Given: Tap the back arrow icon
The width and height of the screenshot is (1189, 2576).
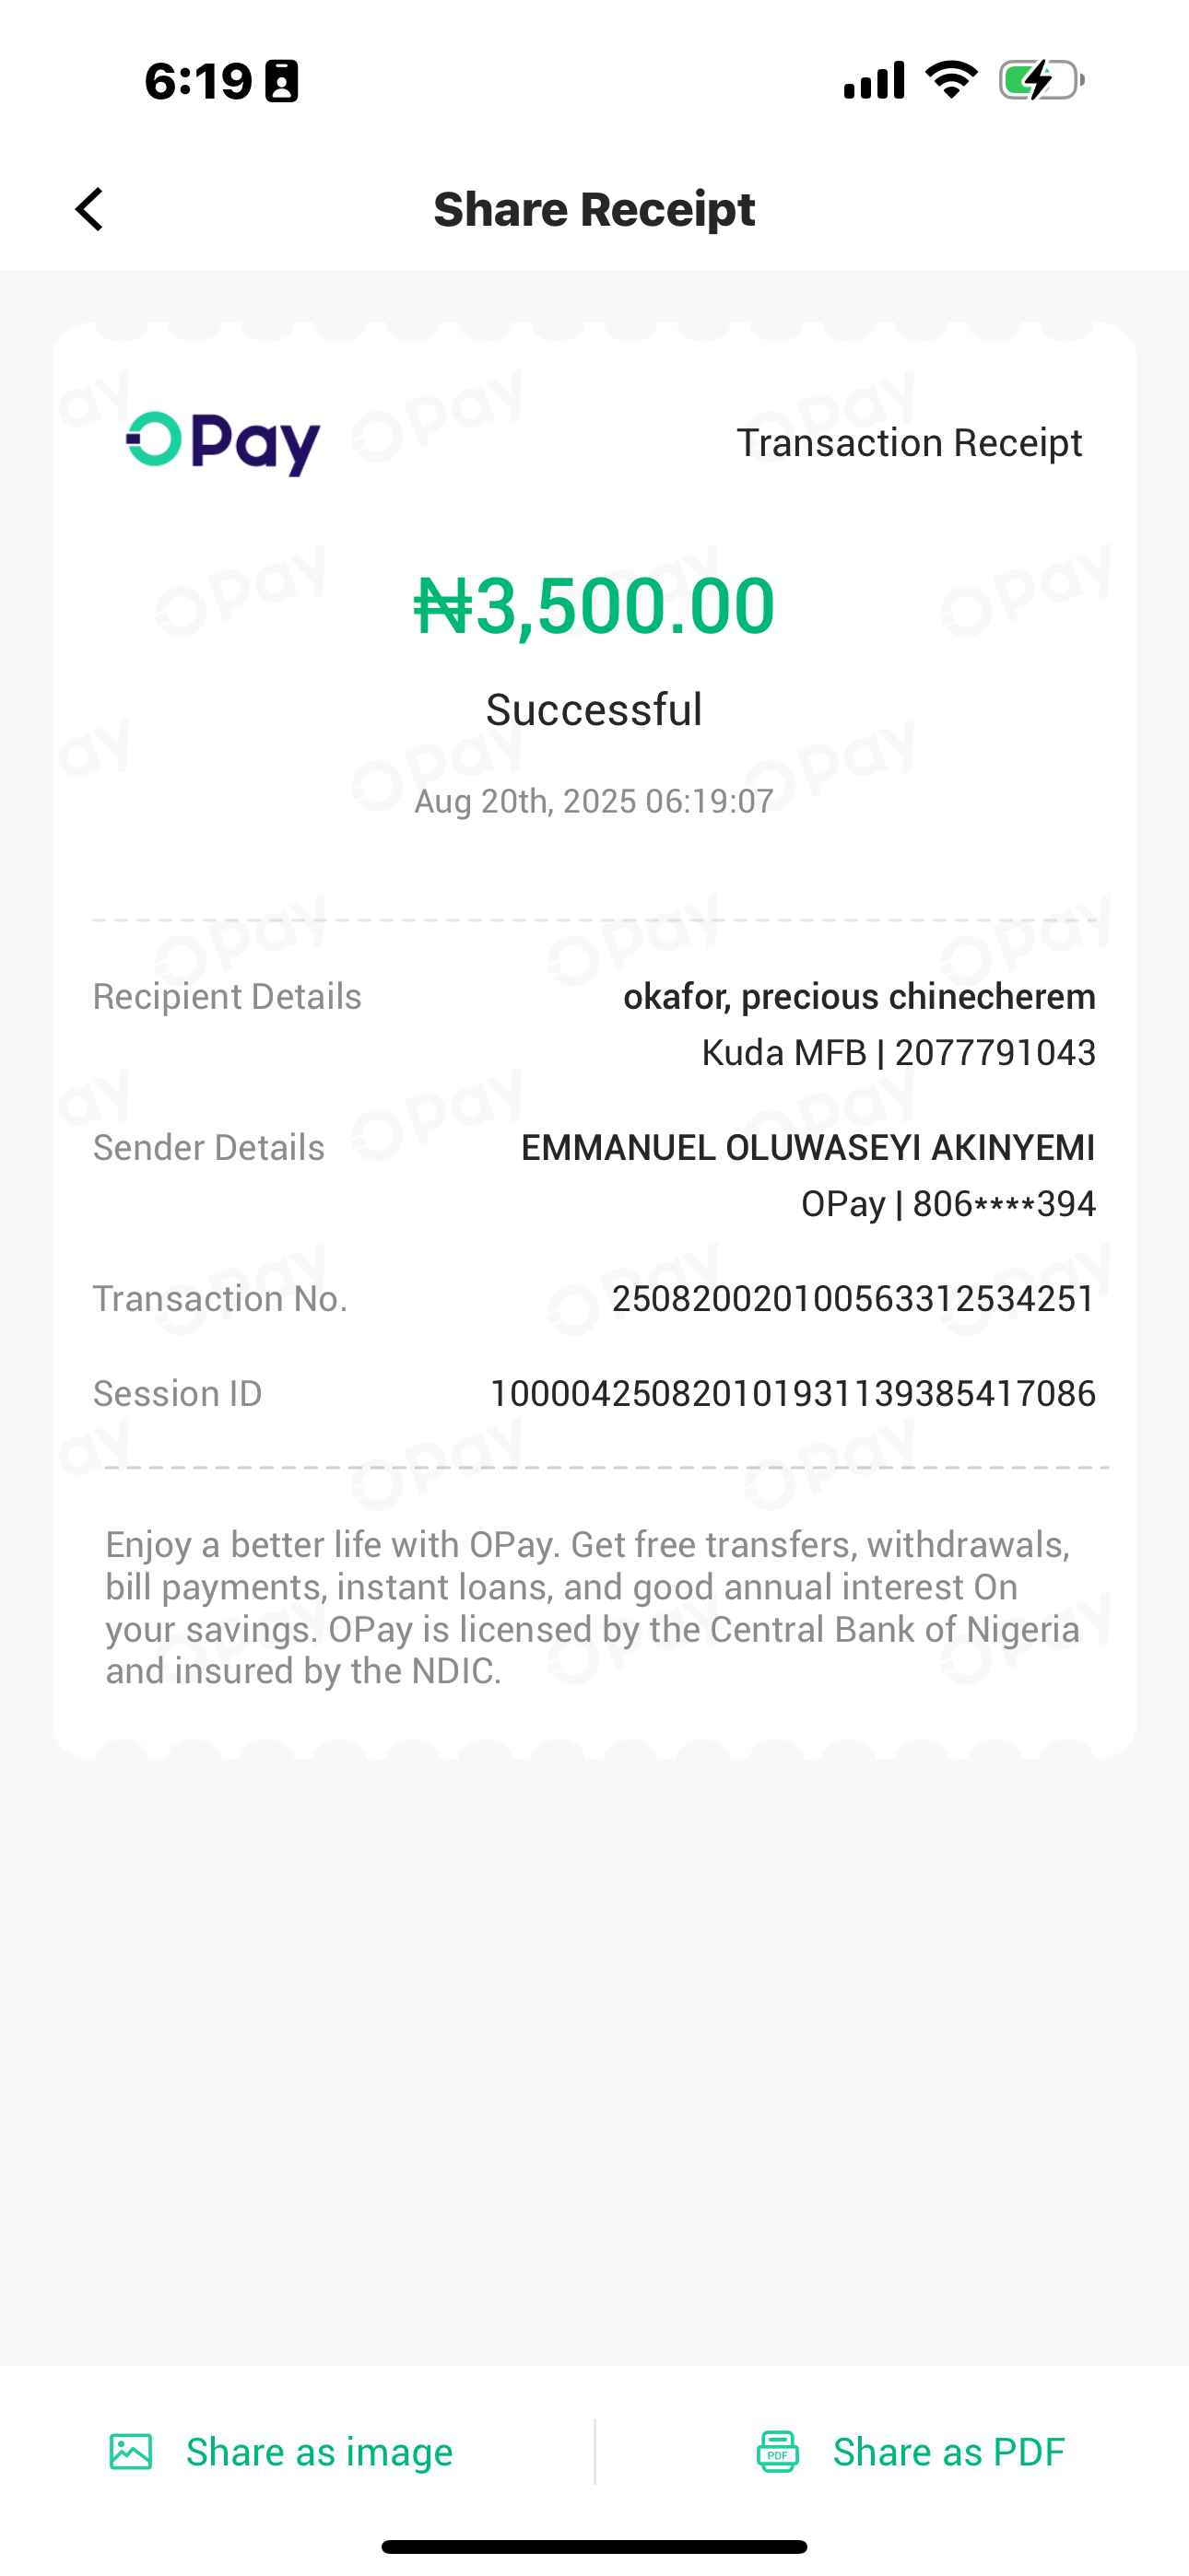Looking at the screenshot, I should coord(90,210).
